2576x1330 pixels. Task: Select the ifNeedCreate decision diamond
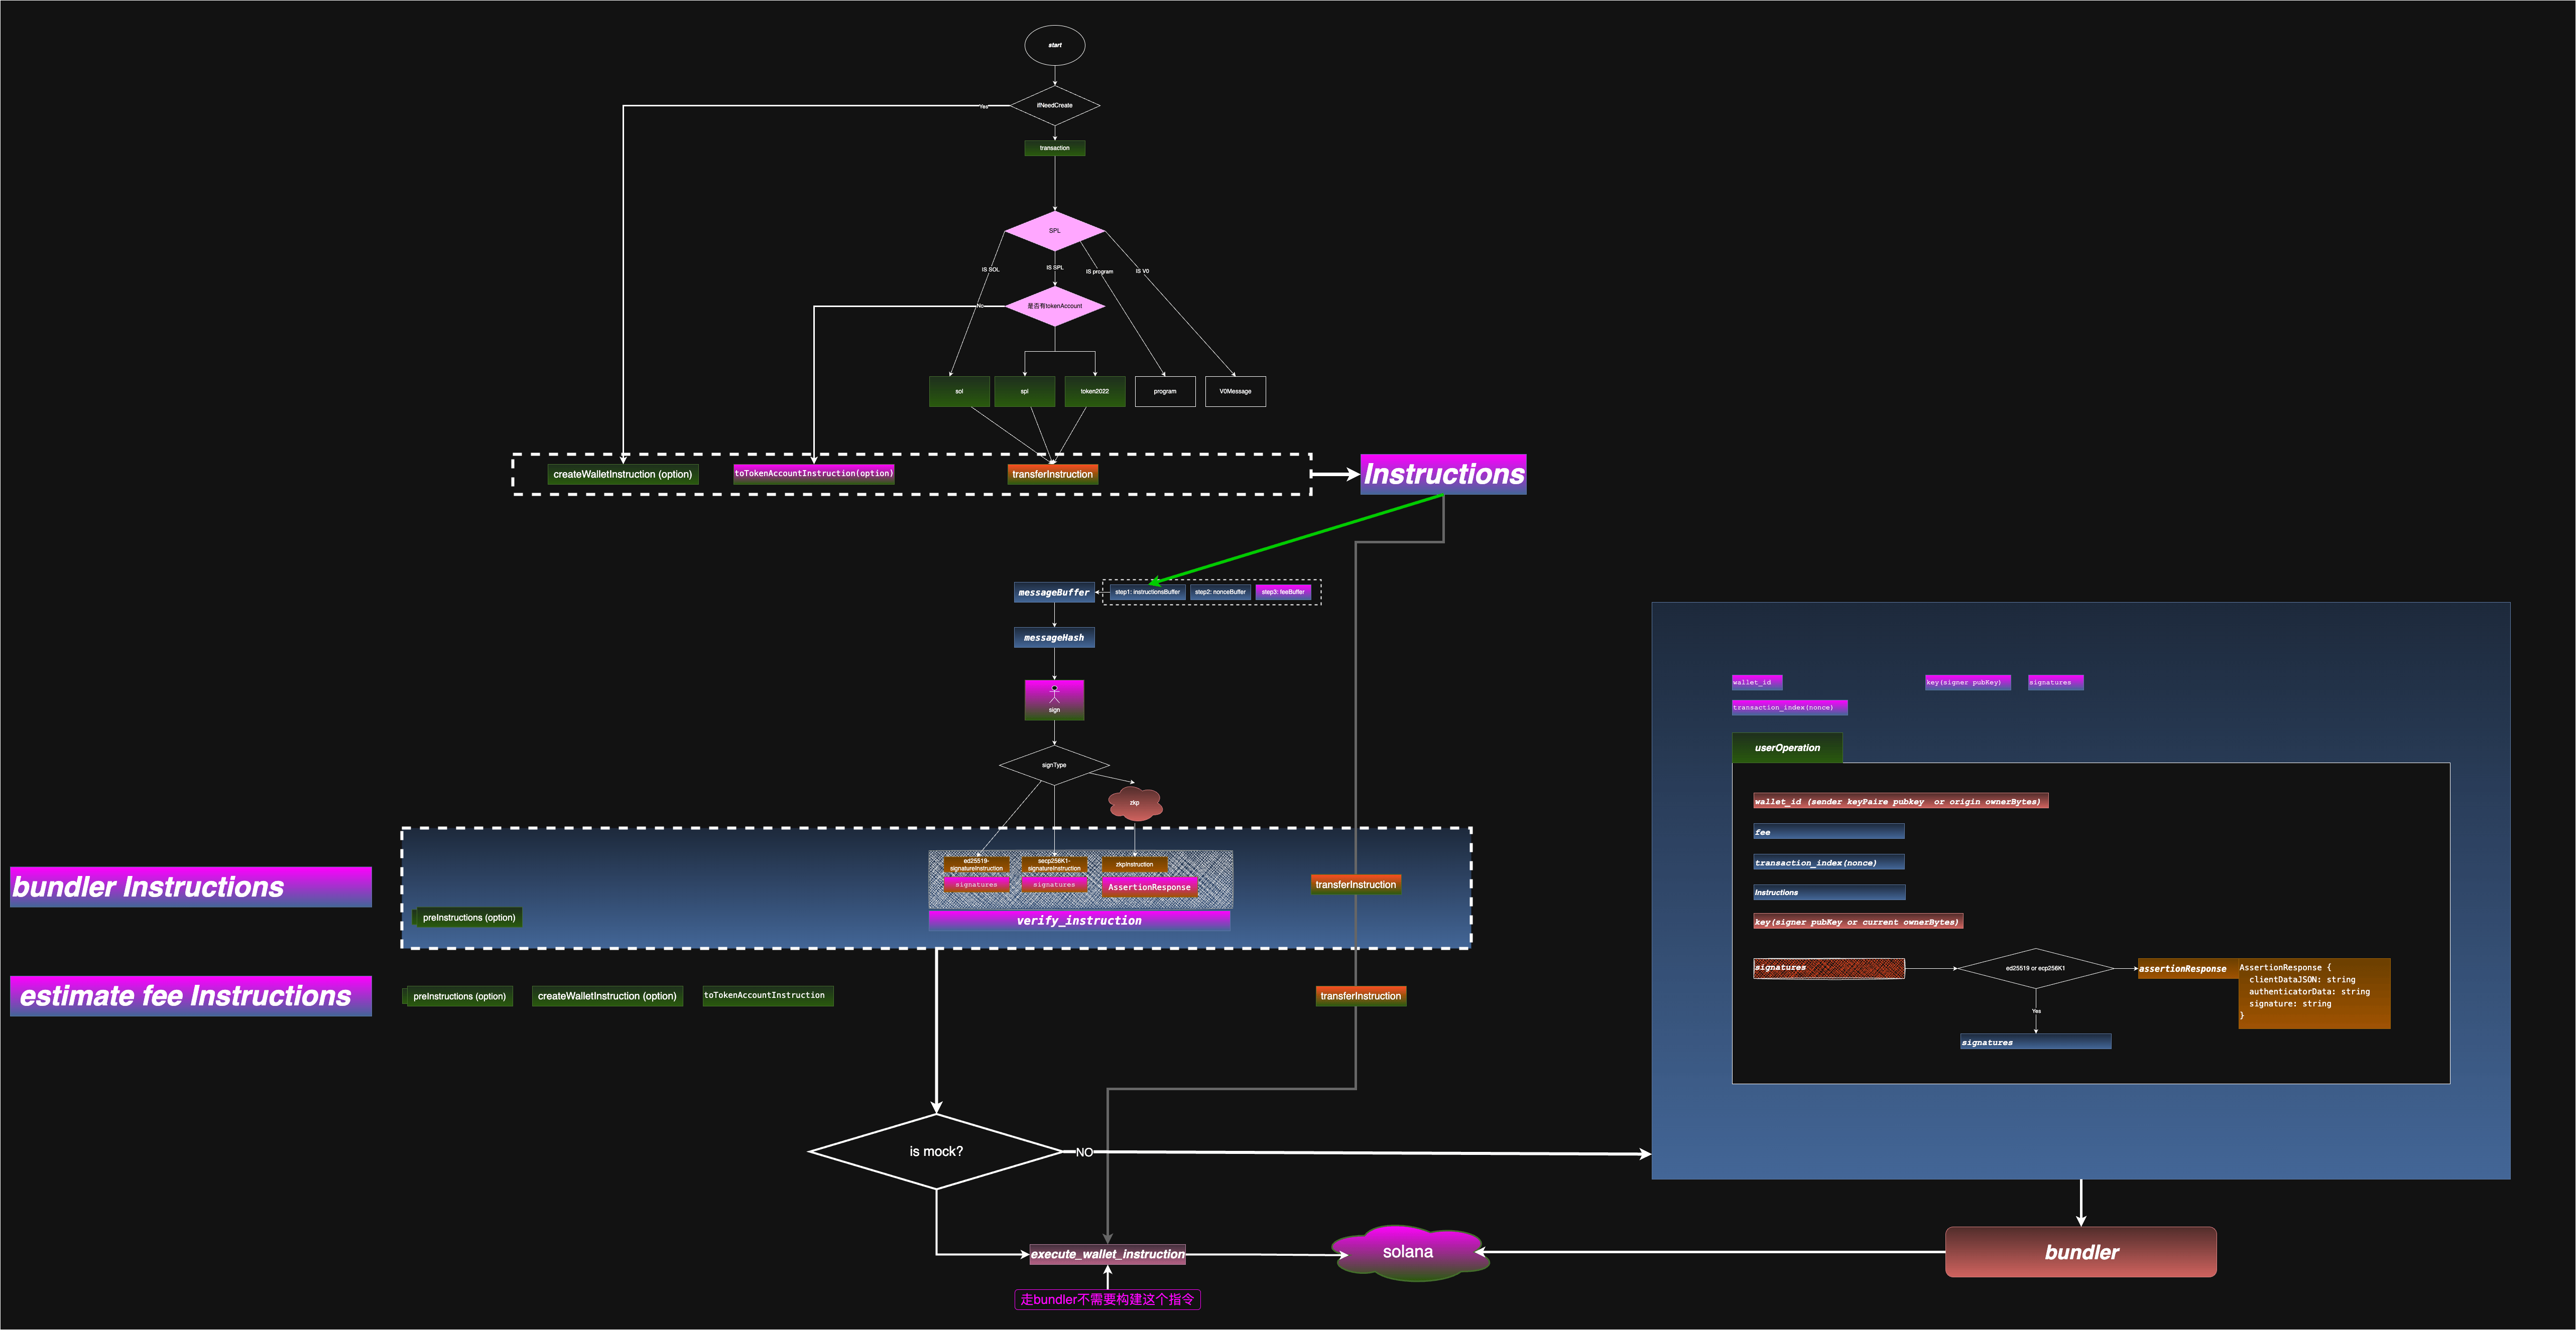(x=1054, y=105)
